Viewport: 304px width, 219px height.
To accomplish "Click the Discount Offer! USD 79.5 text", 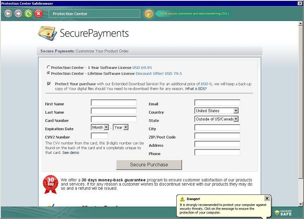I will (x=159, y=74).
